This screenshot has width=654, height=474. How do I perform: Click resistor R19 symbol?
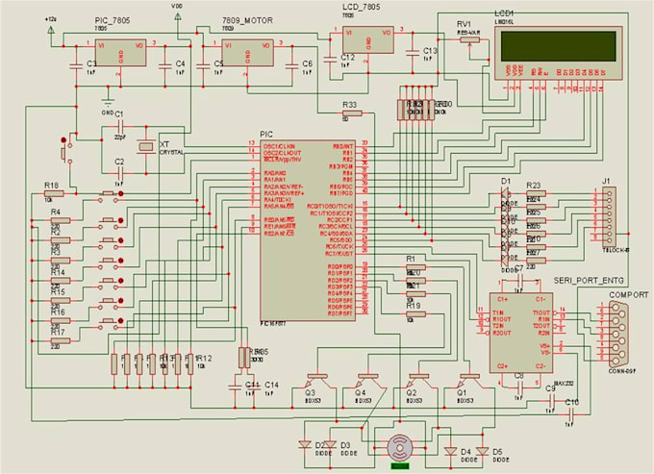click(415, 313)
